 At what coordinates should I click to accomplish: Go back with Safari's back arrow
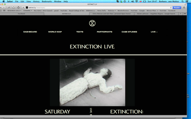pyautogui.click(x=1, y=8)
